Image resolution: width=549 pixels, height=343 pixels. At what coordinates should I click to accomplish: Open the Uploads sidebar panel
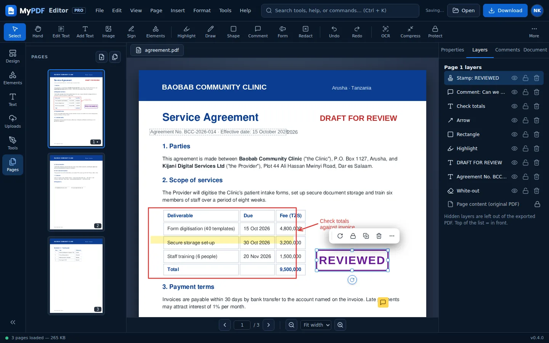tap(13, 121)
